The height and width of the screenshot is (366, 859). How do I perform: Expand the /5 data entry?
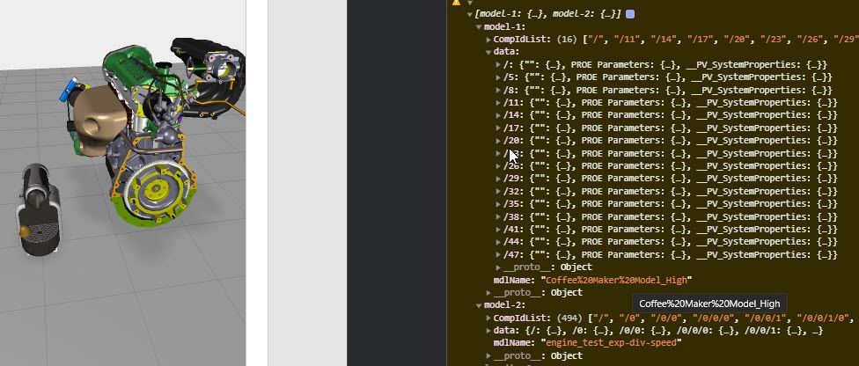pyautogui.click(x=498, y=77)
